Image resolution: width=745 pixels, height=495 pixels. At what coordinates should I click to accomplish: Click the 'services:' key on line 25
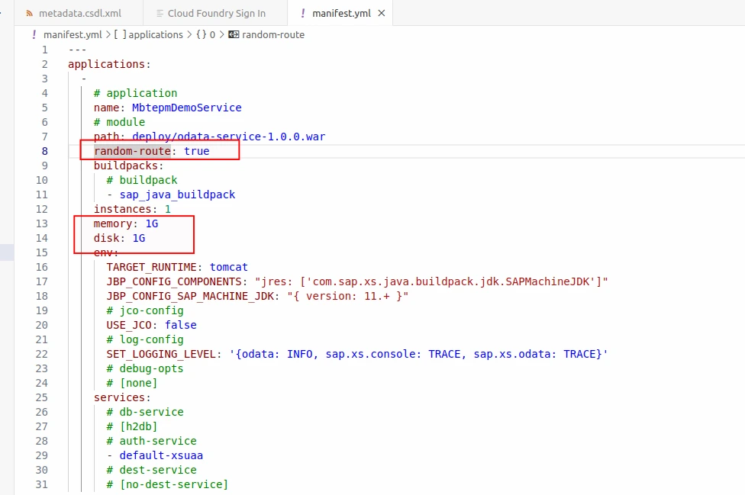pos(122,397)
